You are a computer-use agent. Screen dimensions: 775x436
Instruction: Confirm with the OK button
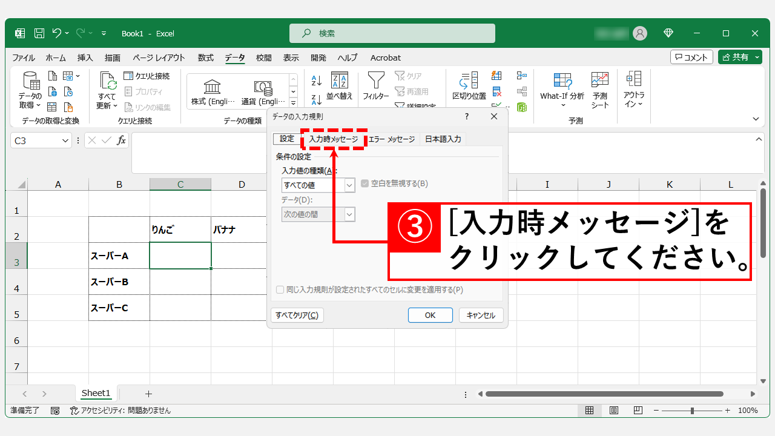tap(430, 314)
